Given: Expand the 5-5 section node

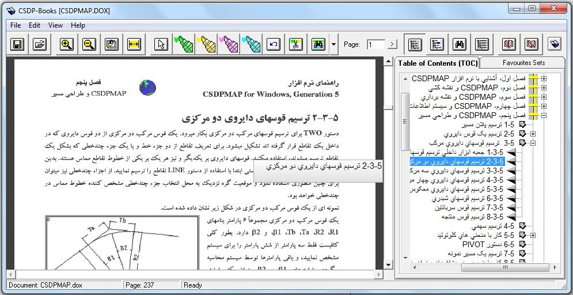Looking at the screenshot, I should 533,235.
